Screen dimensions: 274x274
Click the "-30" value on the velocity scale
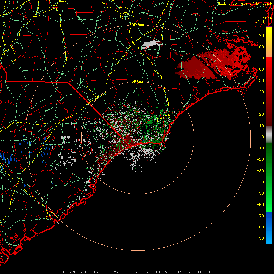tap(260, 171)
